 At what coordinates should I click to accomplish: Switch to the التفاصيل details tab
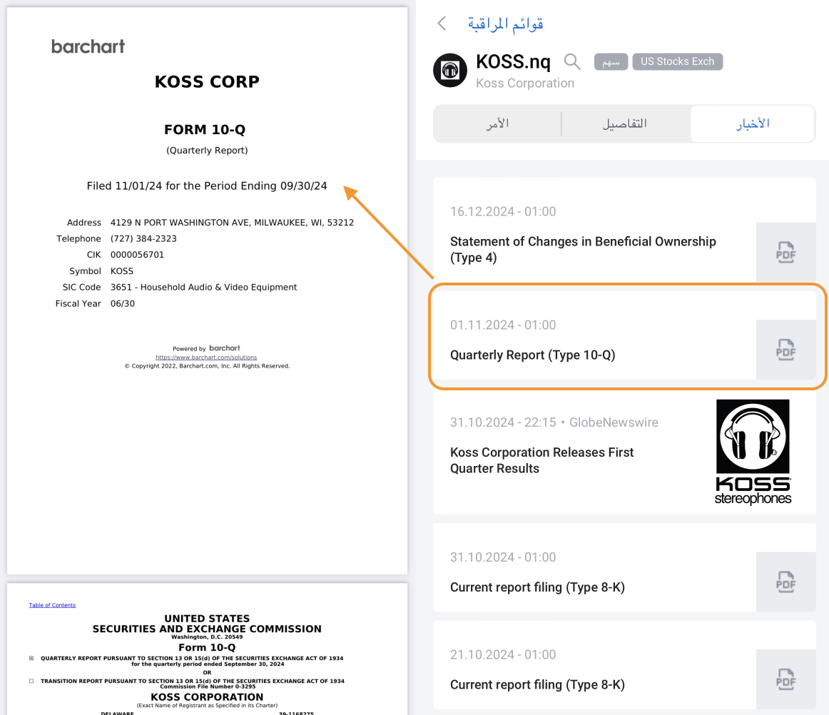coord(625,123)
